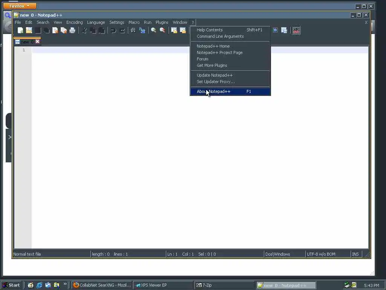Image resolution: width=386 pixels, height=290 pixels.
Task: Click the Close document toolbar icon
Action: [x=55, y=30]
